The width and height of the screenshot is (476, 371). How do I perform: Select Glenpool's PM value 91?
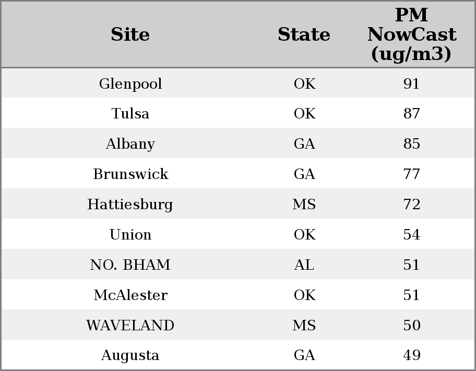tap(412, 84)
